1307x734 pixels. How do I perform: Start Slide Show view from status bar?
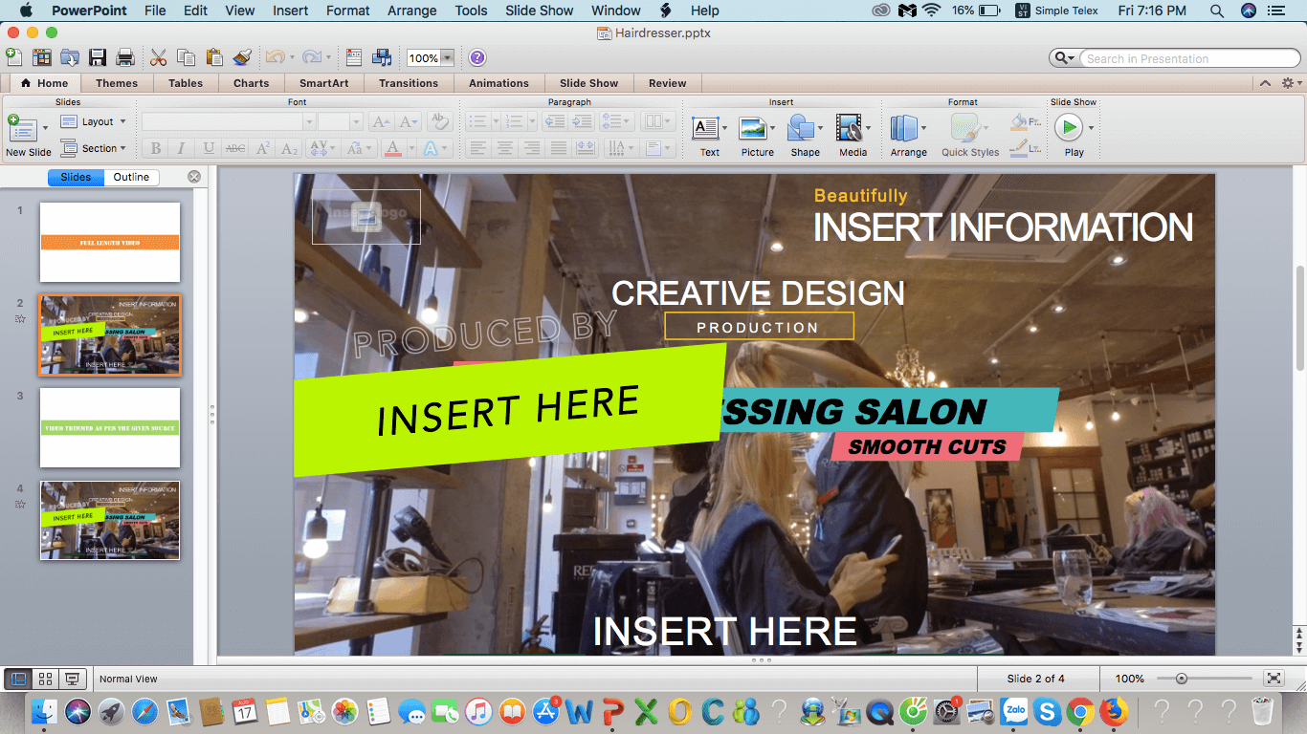point(72,679)
